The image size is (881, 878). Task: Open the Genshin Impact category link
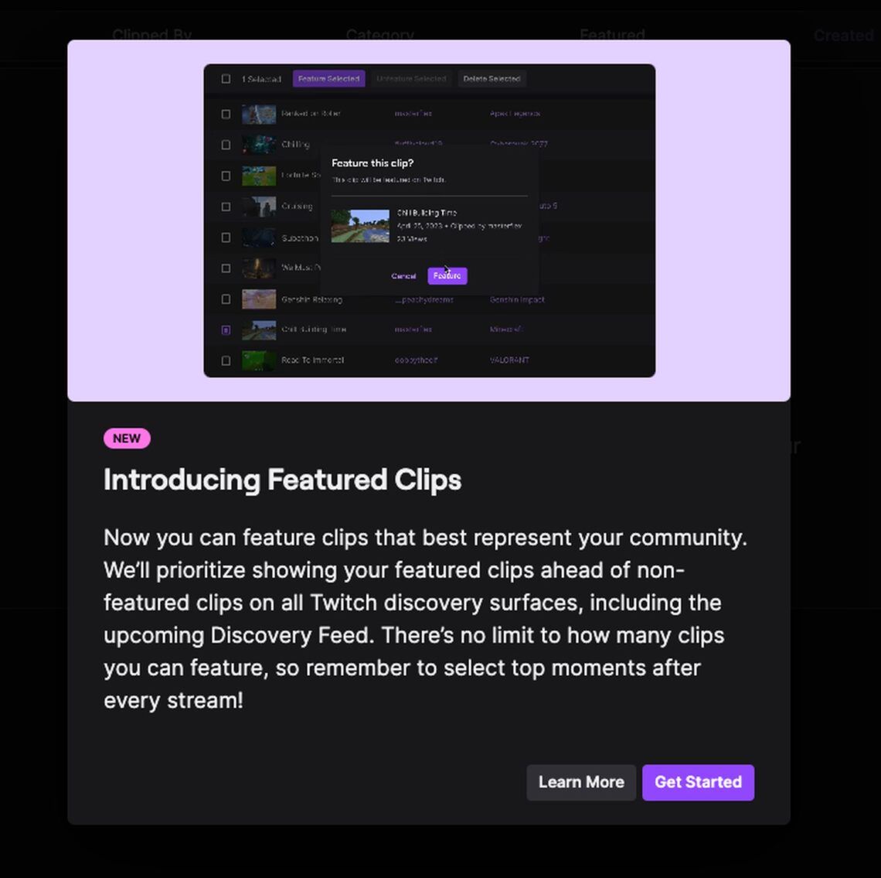(x=516, y=299)
